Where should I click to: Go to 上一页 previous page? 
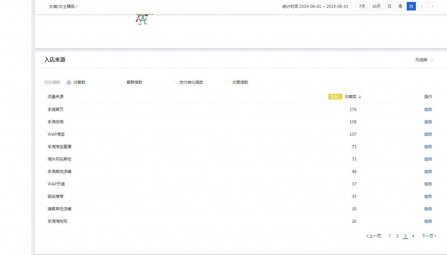click(373, 236)
